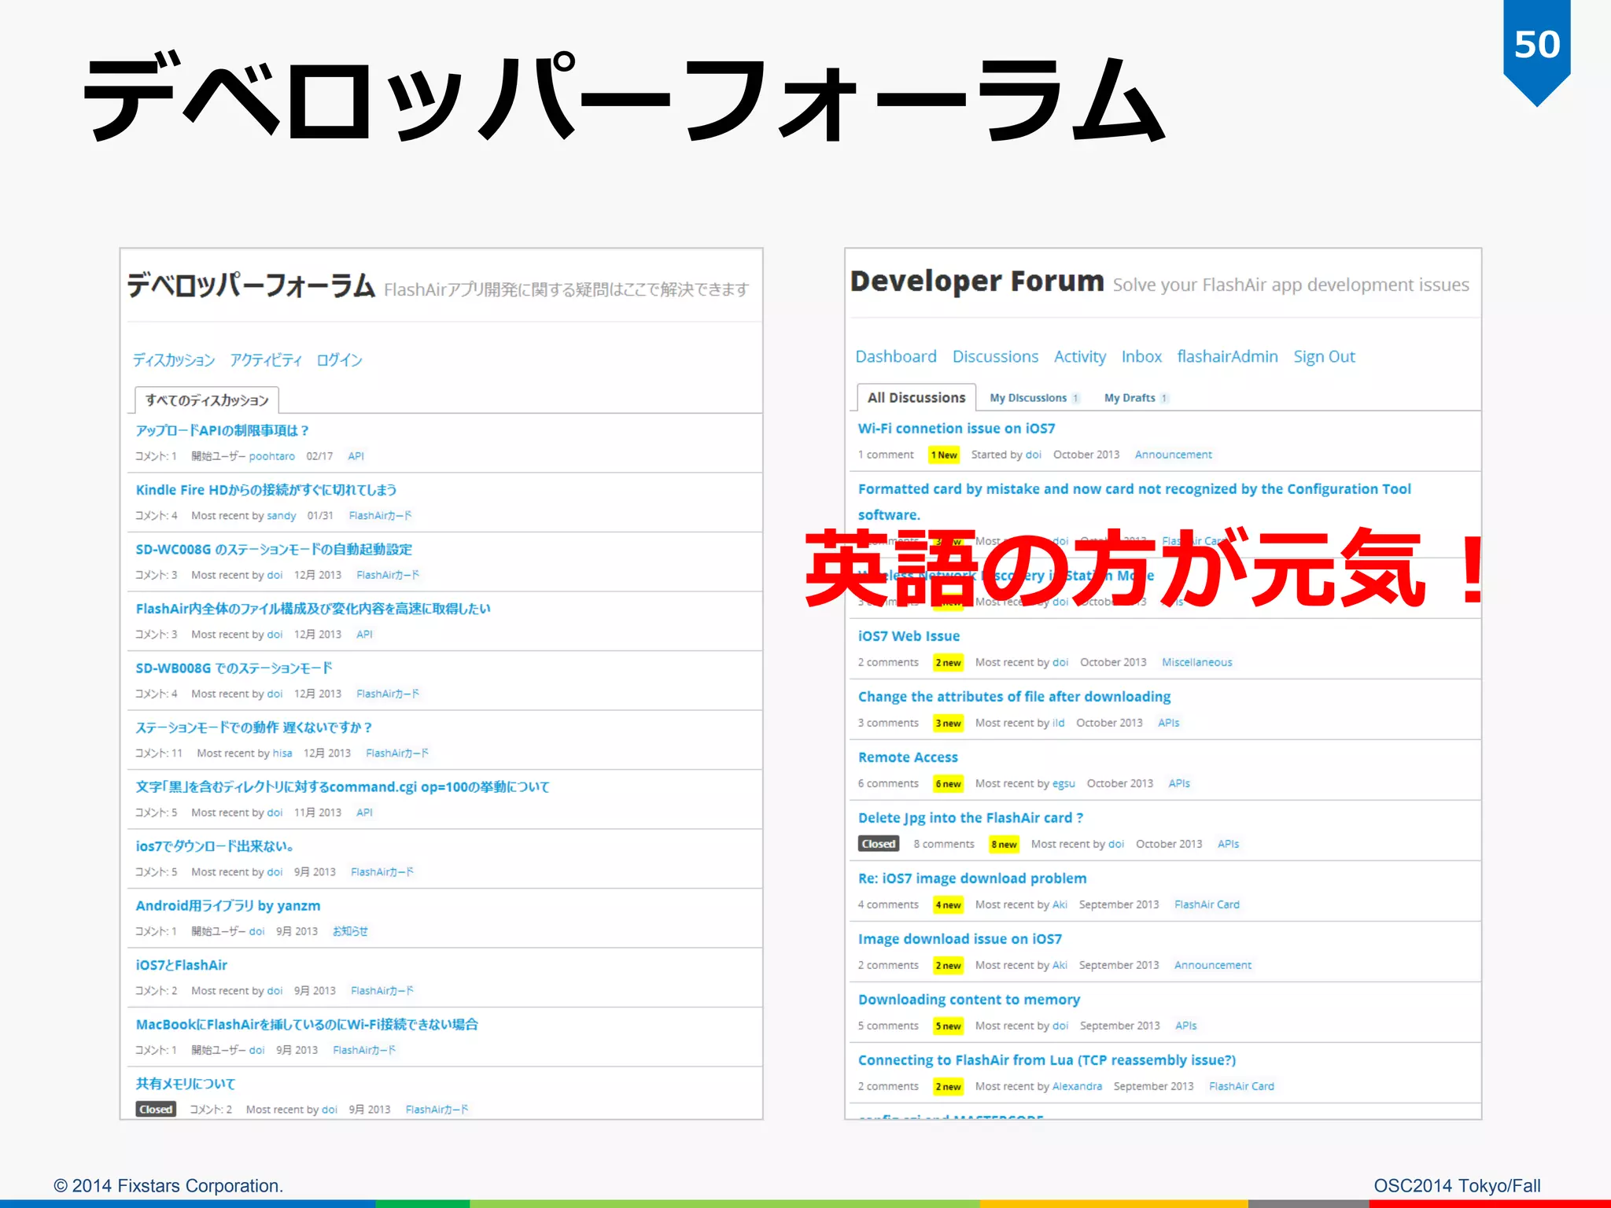Screen dimensions: 1611x1208
Task: Select the My Drafts tab
Action: pyautogui.click(x=1137, y=398)
